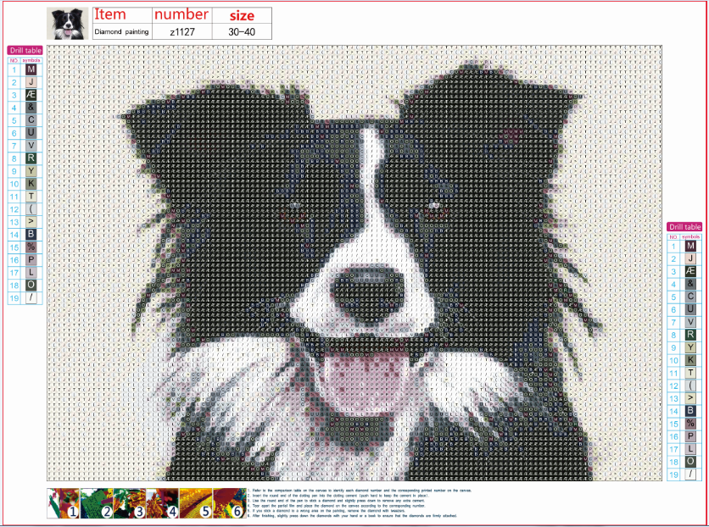Select the O swatch in right drill table
The image size is (709, 527).
click(x=690, y=462)
